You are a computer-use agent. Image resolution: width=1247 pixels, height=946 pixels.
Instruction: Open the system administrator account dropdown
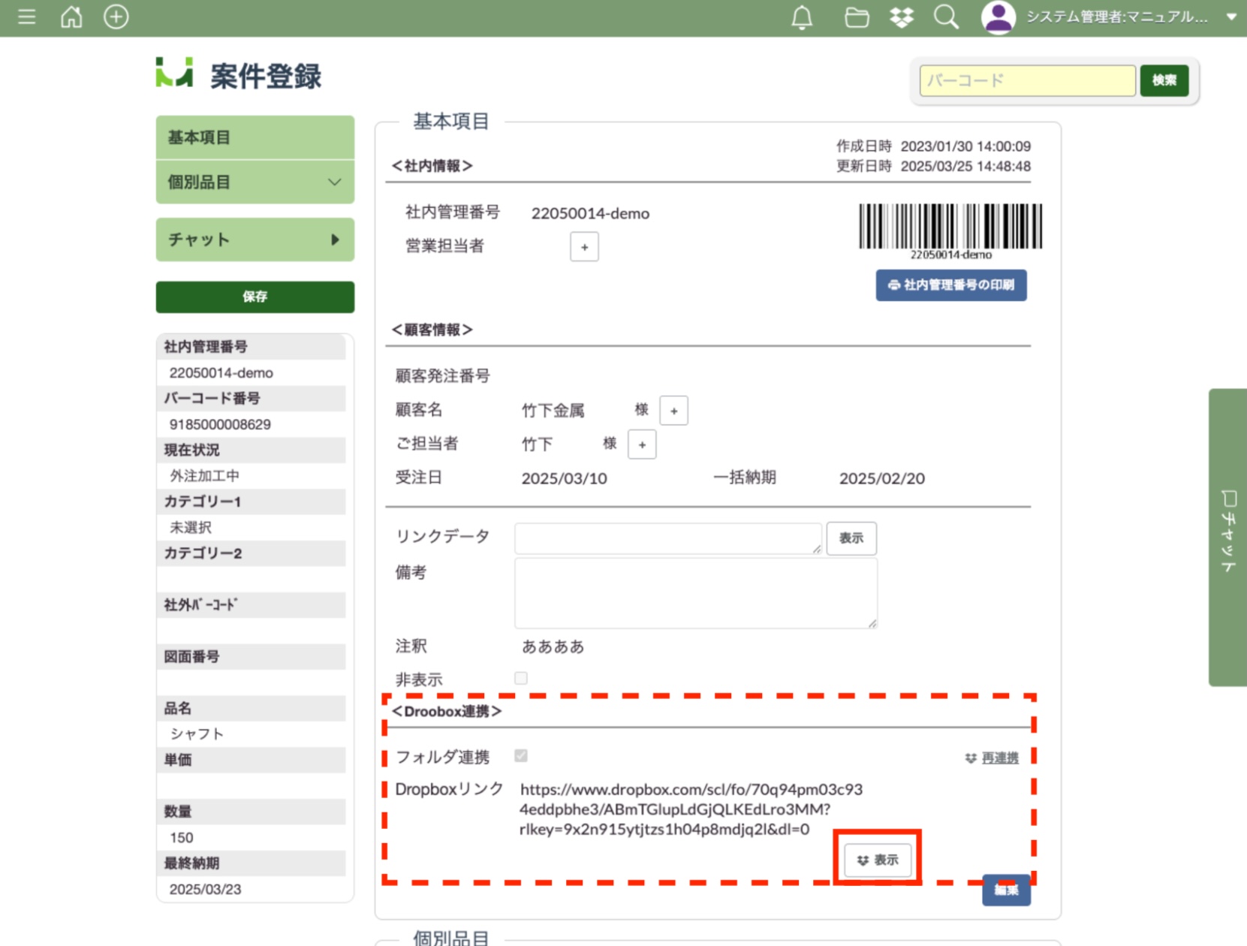[x=1231, y=17]
